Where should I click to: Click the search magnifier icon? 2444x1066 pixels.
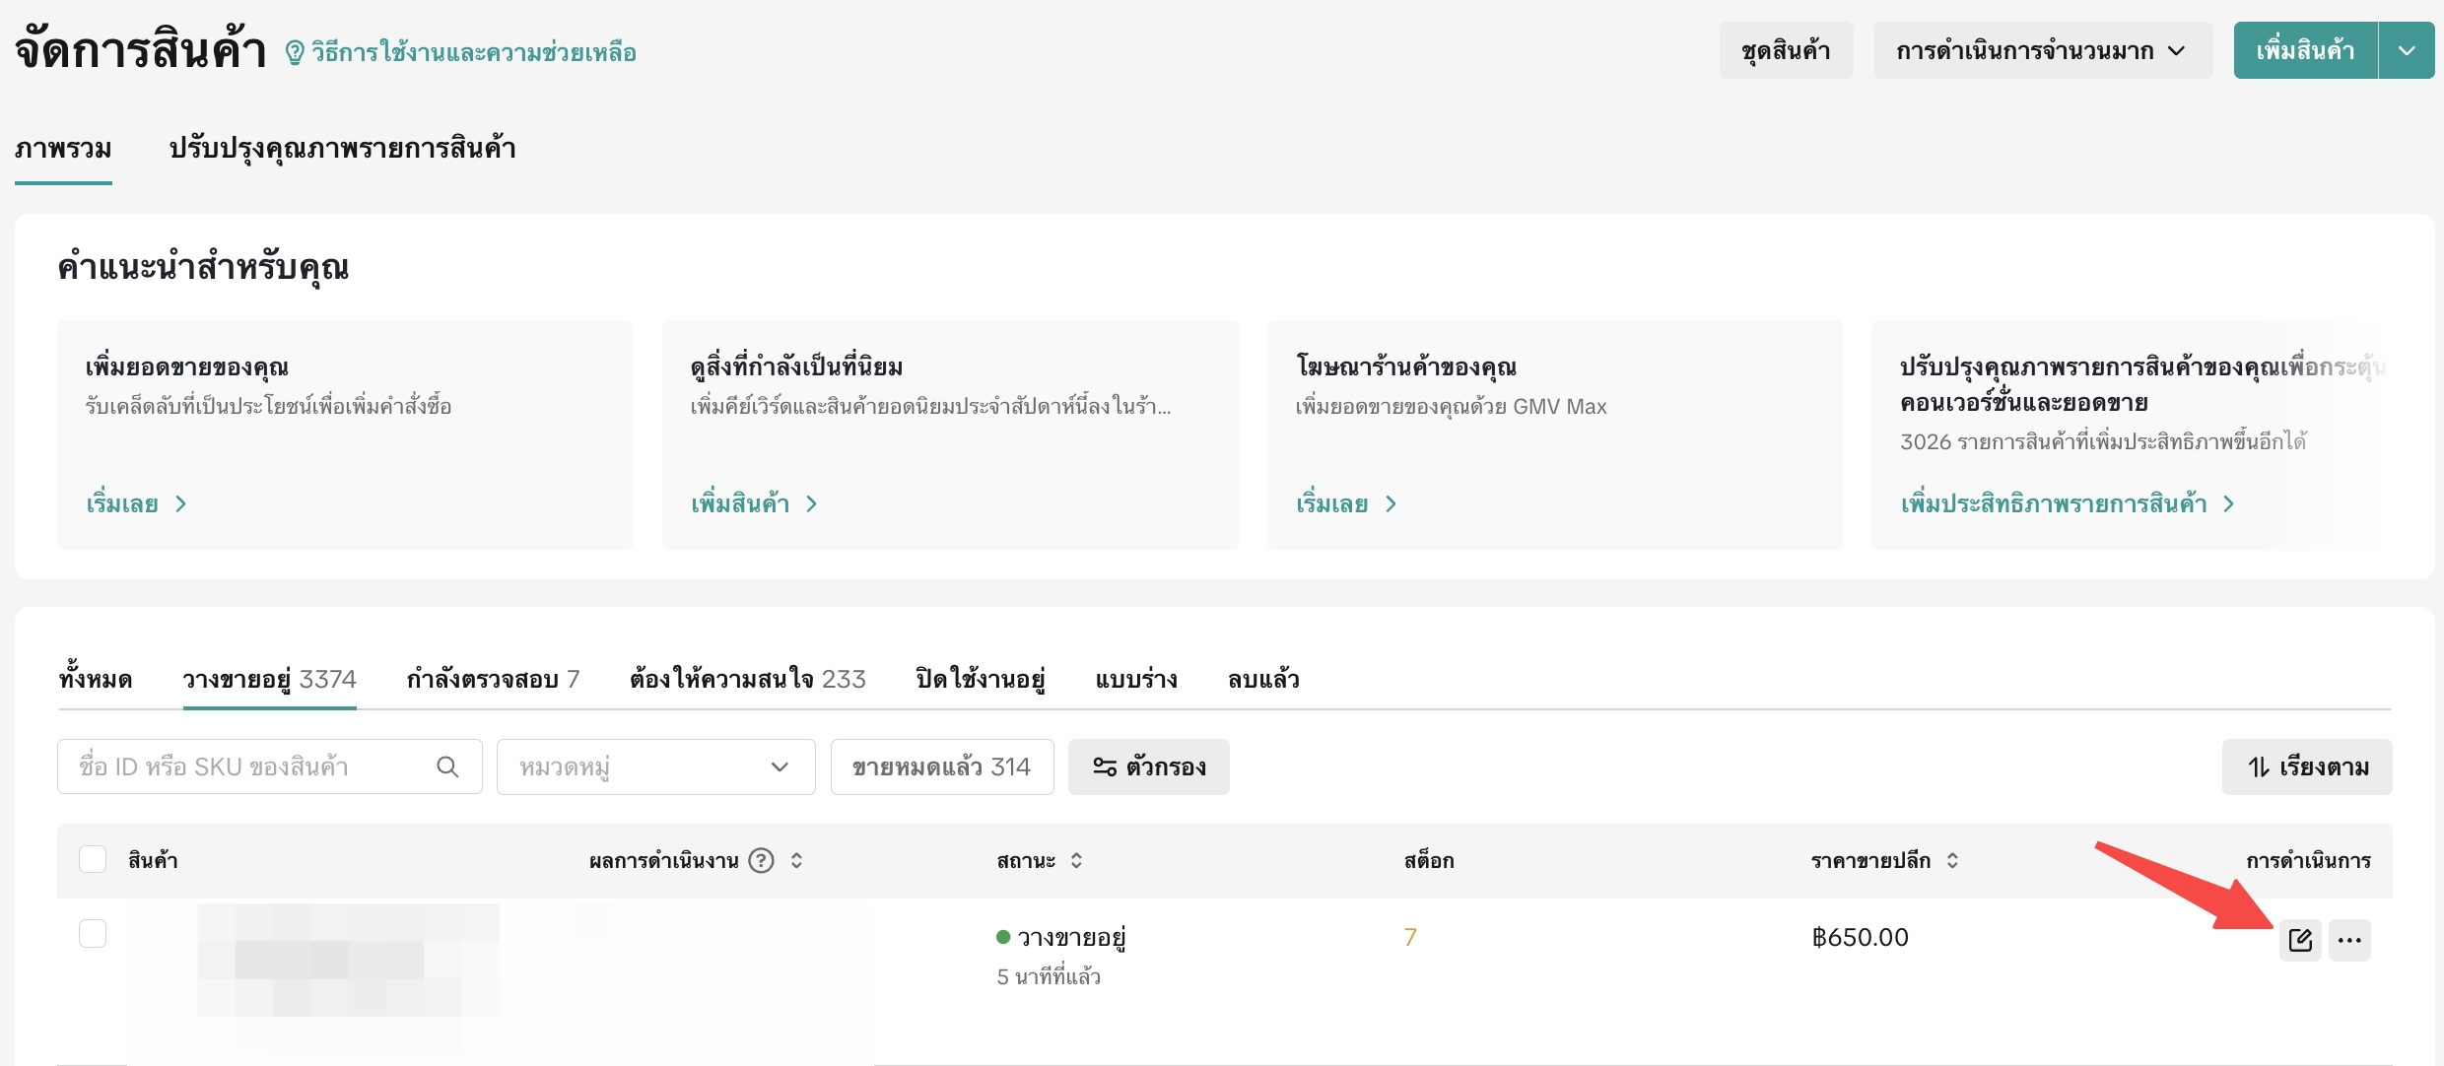tap(447, 766)
